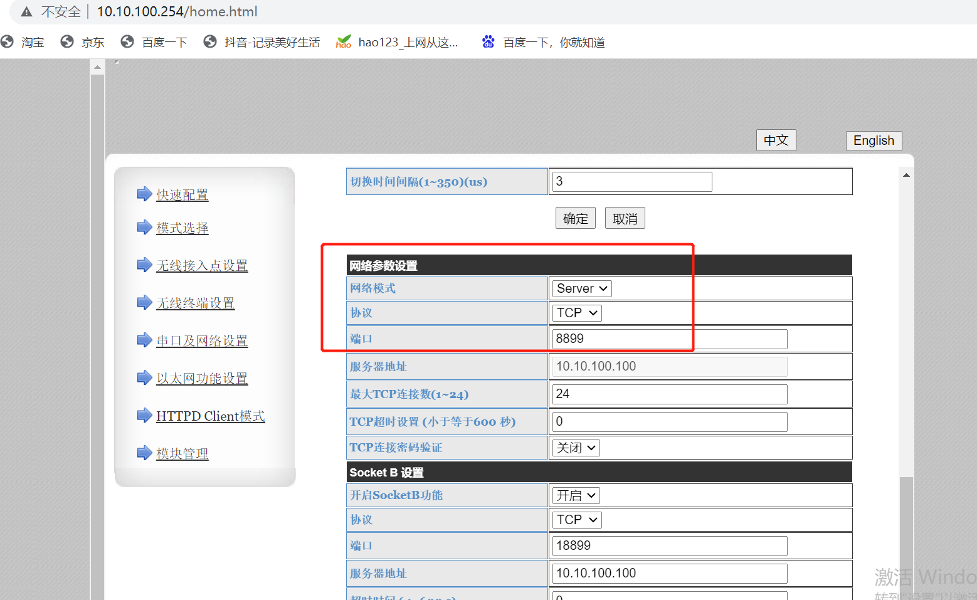Click the hao123 bookmark icon
977x600 pixels.
pos(344,42)
